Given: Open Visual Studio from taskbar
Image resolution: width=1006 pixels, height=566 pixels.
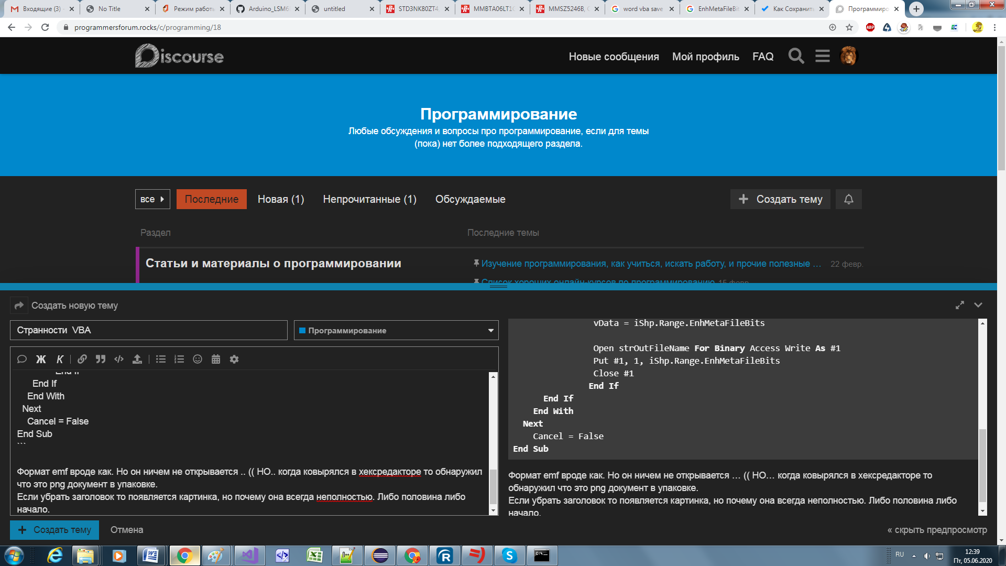Looking at the screenshot, I should pos(249,556).
